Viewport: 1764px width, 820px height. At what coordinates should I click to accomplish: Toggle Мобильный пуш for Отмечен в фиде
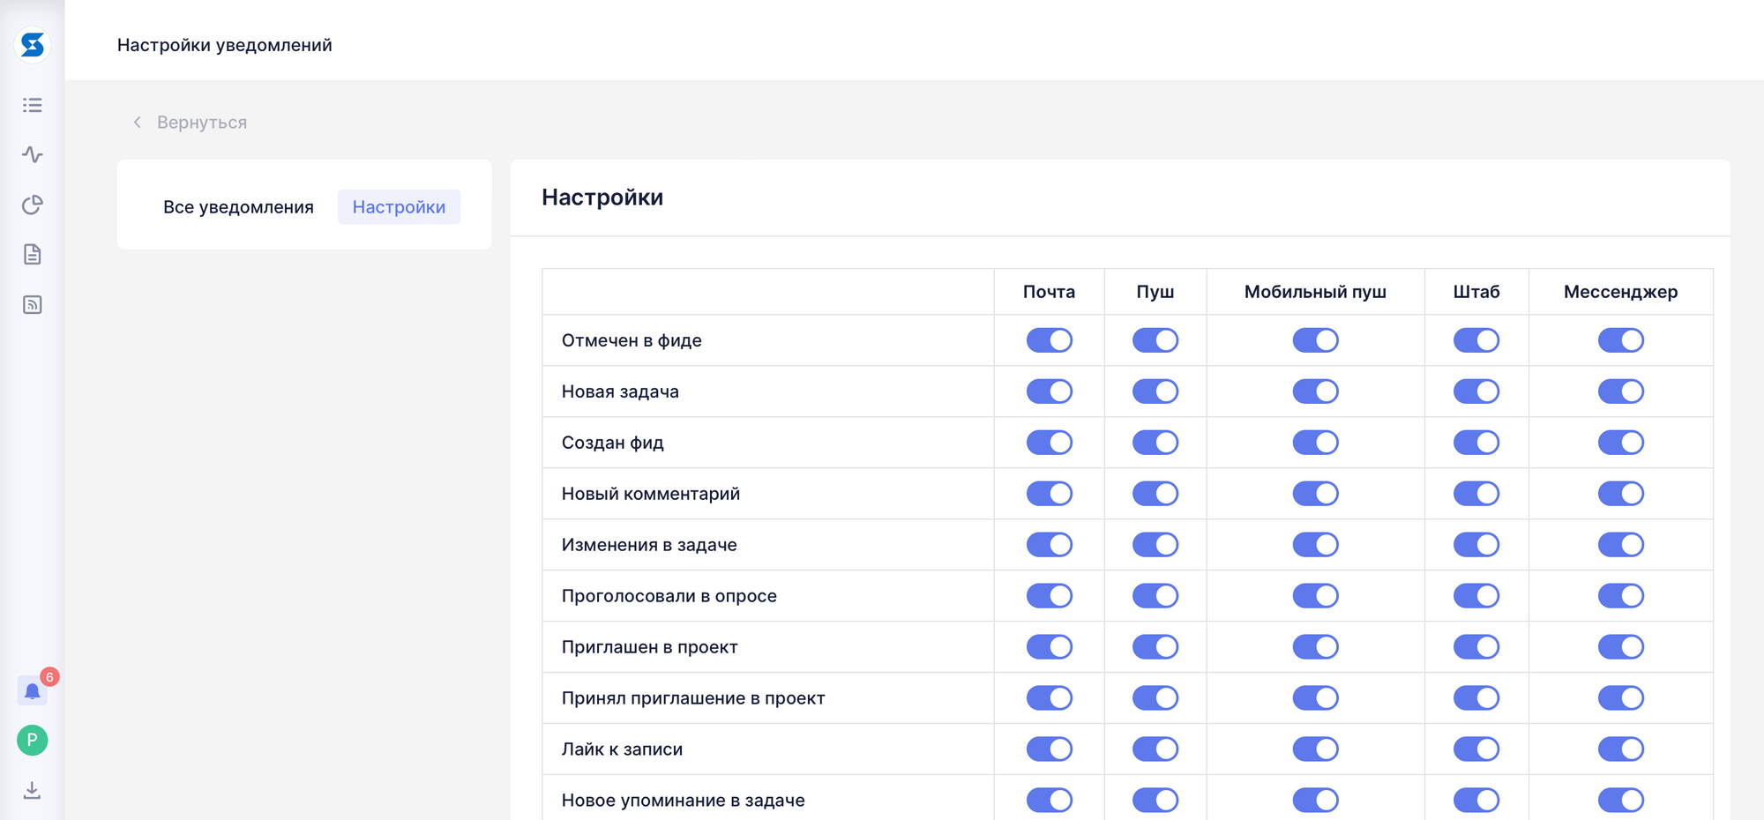point(1316,340)
